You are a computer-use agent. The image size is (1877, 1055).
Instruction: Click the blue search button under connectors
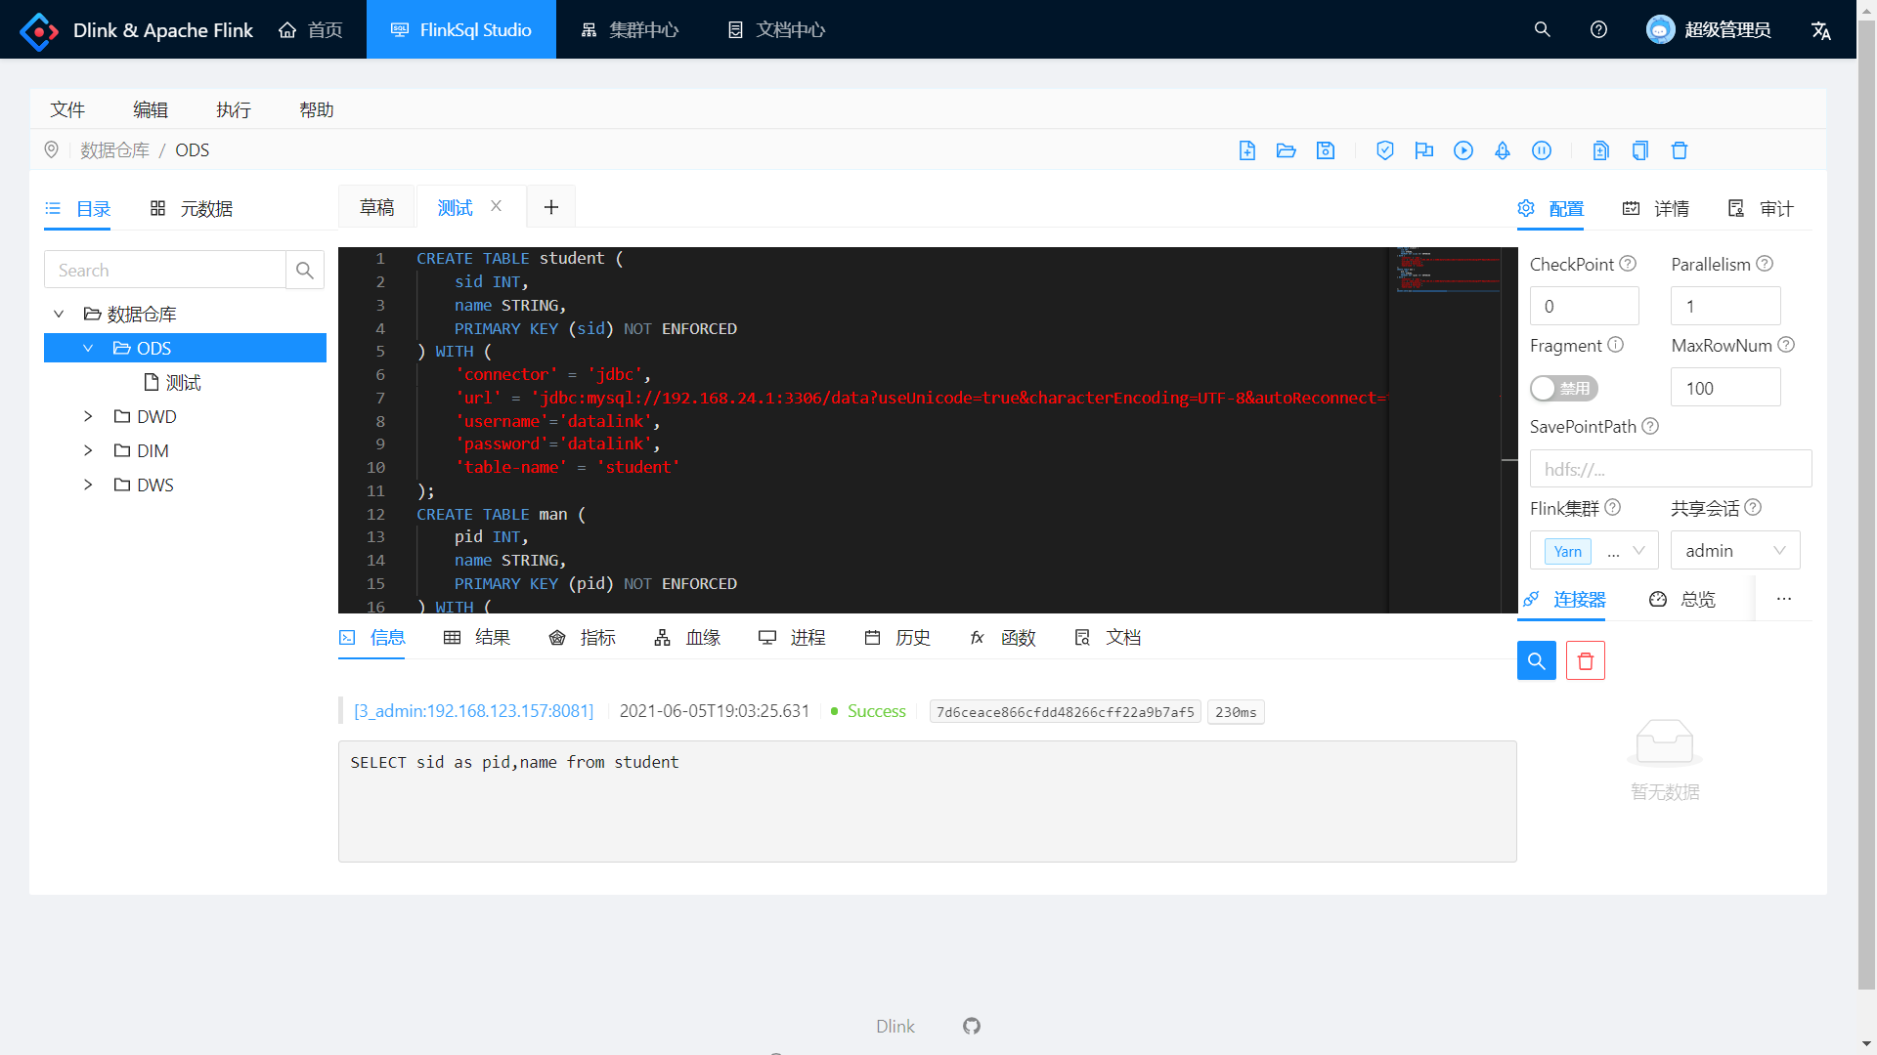click(x=1537, y=661)
